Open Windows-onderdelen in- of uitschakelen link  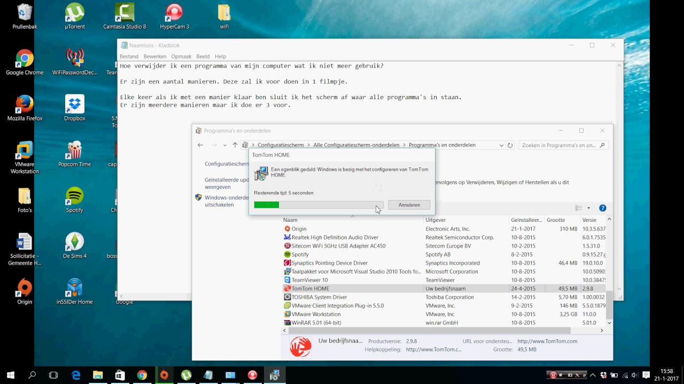coord(228,201)
